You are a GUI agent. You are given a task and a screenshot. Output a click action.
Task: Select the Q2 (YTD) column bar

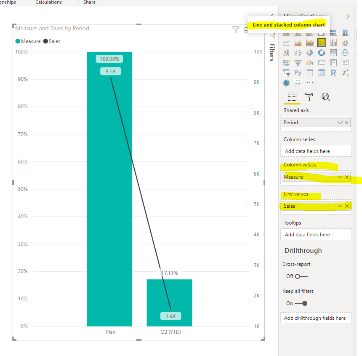pos(170,303)
